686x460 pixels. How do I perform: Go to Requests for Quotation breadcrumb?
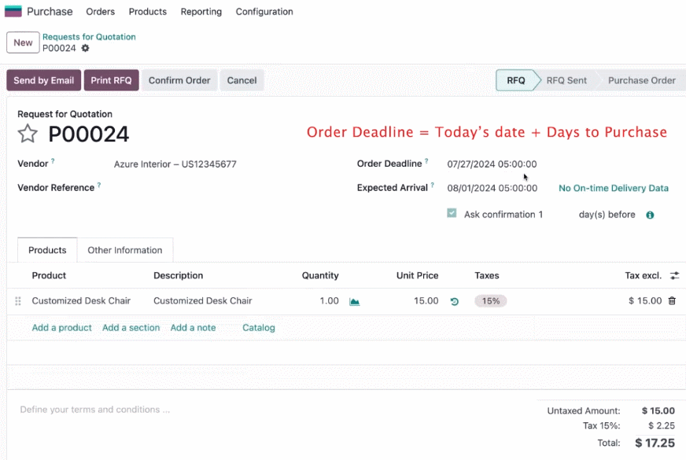coord(89,37)
